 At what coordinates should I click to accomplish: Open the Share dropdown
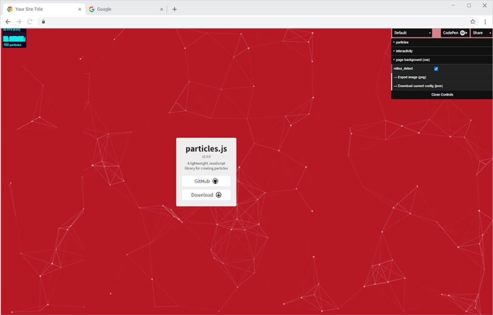coord(481,33)
